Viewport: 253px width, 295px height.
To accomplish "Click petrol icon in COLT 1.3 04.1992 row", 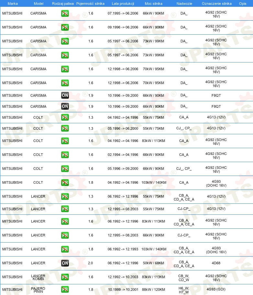I will coord(65,117).
